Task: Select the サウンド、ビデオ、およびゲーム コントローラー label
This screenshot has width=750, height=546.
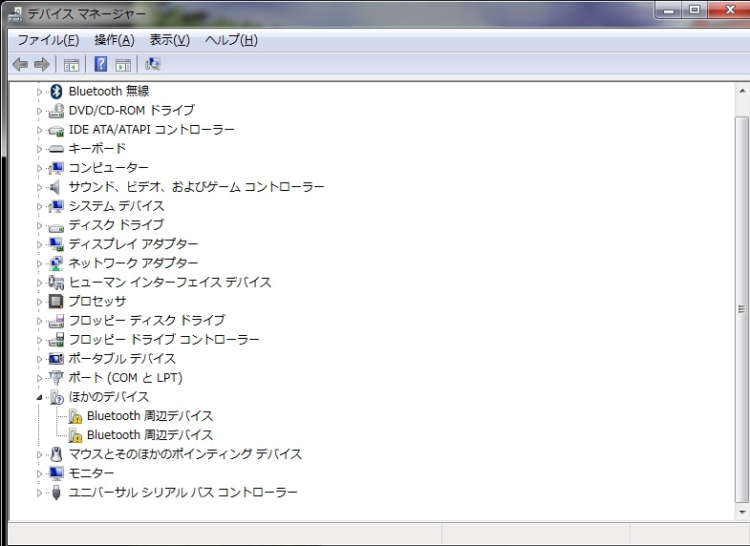Action: click(197, 187)
